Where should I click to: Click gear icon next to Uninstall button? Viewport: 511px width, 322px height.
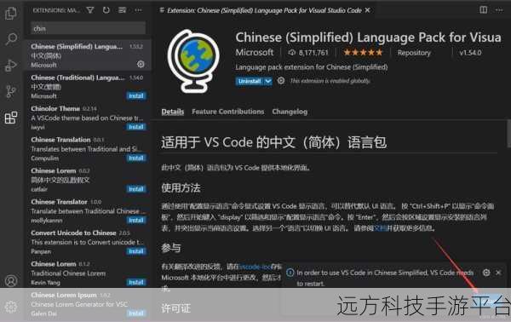pyautogui.click(x=281, y=80)
